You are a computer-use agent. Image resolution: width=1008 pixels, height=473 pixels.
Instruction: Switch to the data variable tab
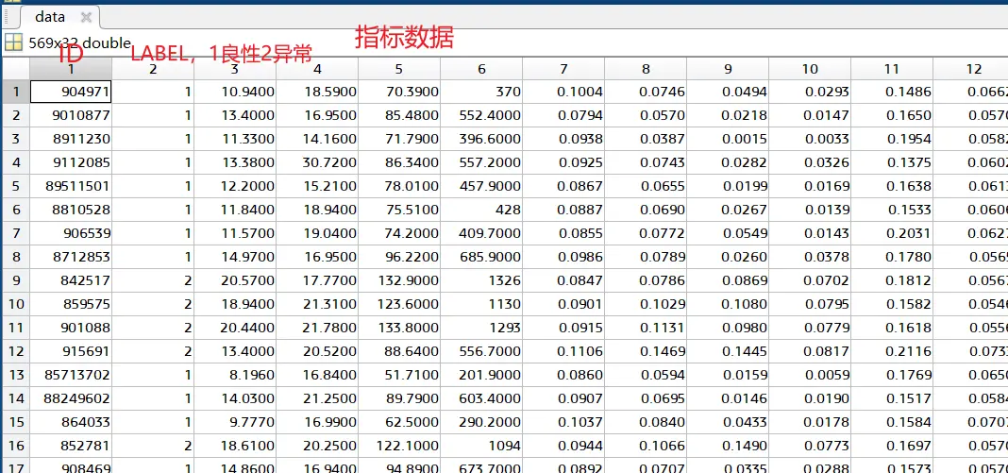click(x=59, y=17)
